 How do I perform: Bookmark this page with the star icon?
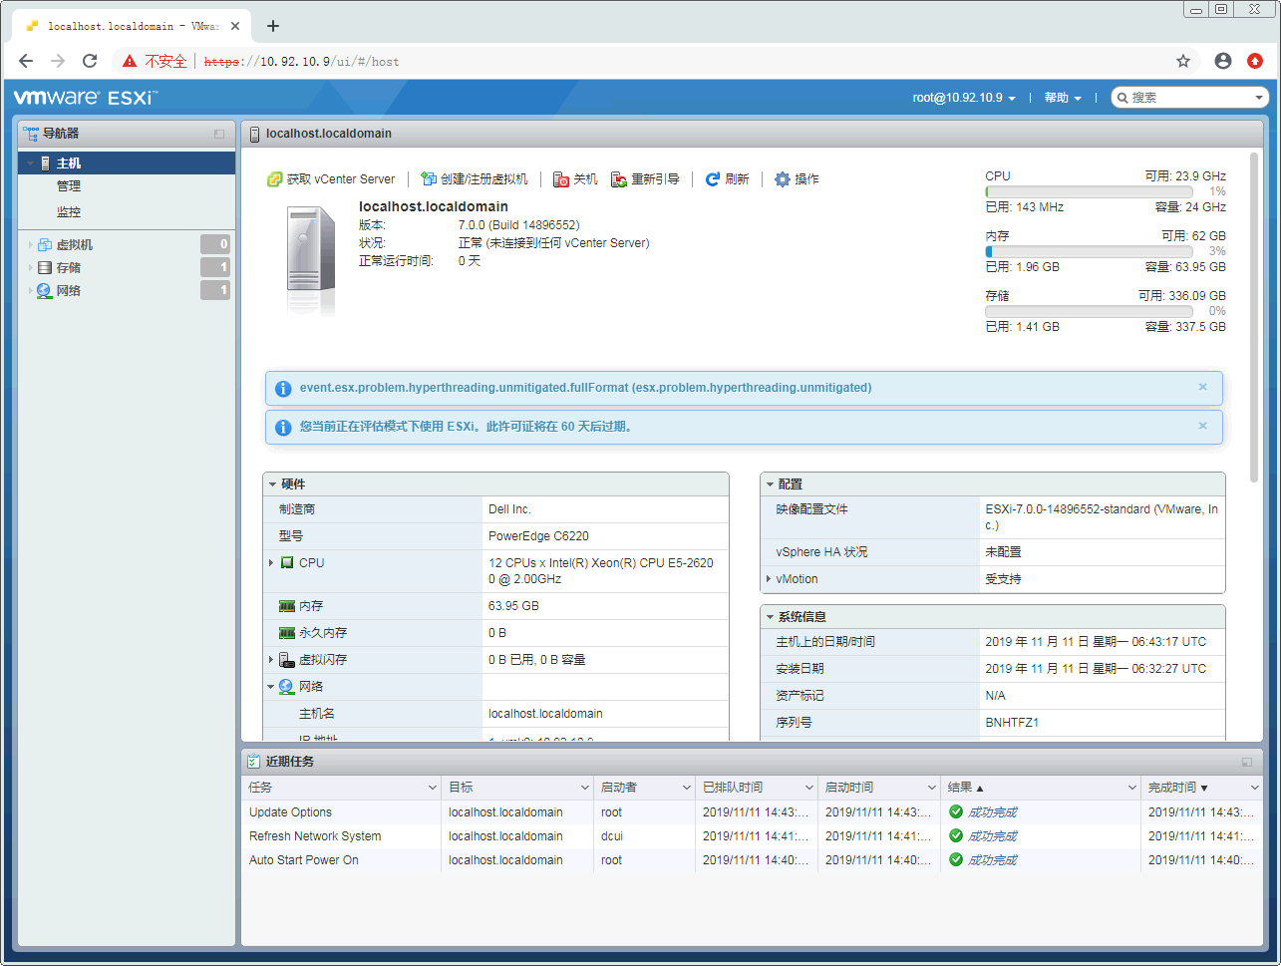click(x=1183, y=61)
